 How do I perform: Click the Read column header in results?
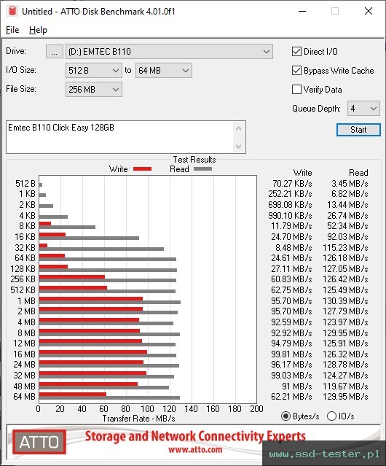click(x=358, y=173)
